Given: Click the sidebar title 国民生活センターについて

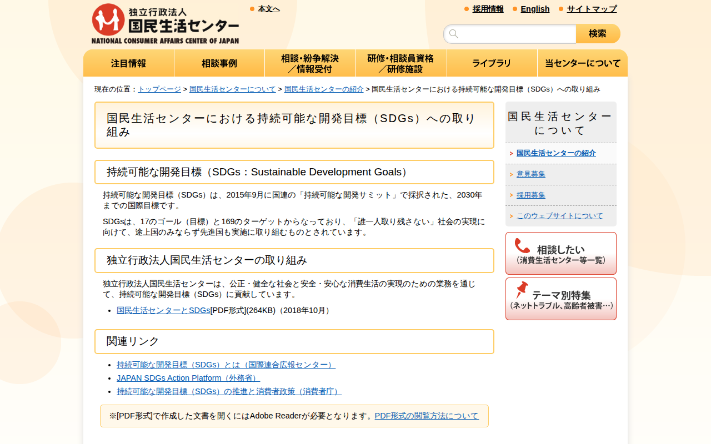Looking at the screenshot, I should pyautogui.click(x=561, y=123).
